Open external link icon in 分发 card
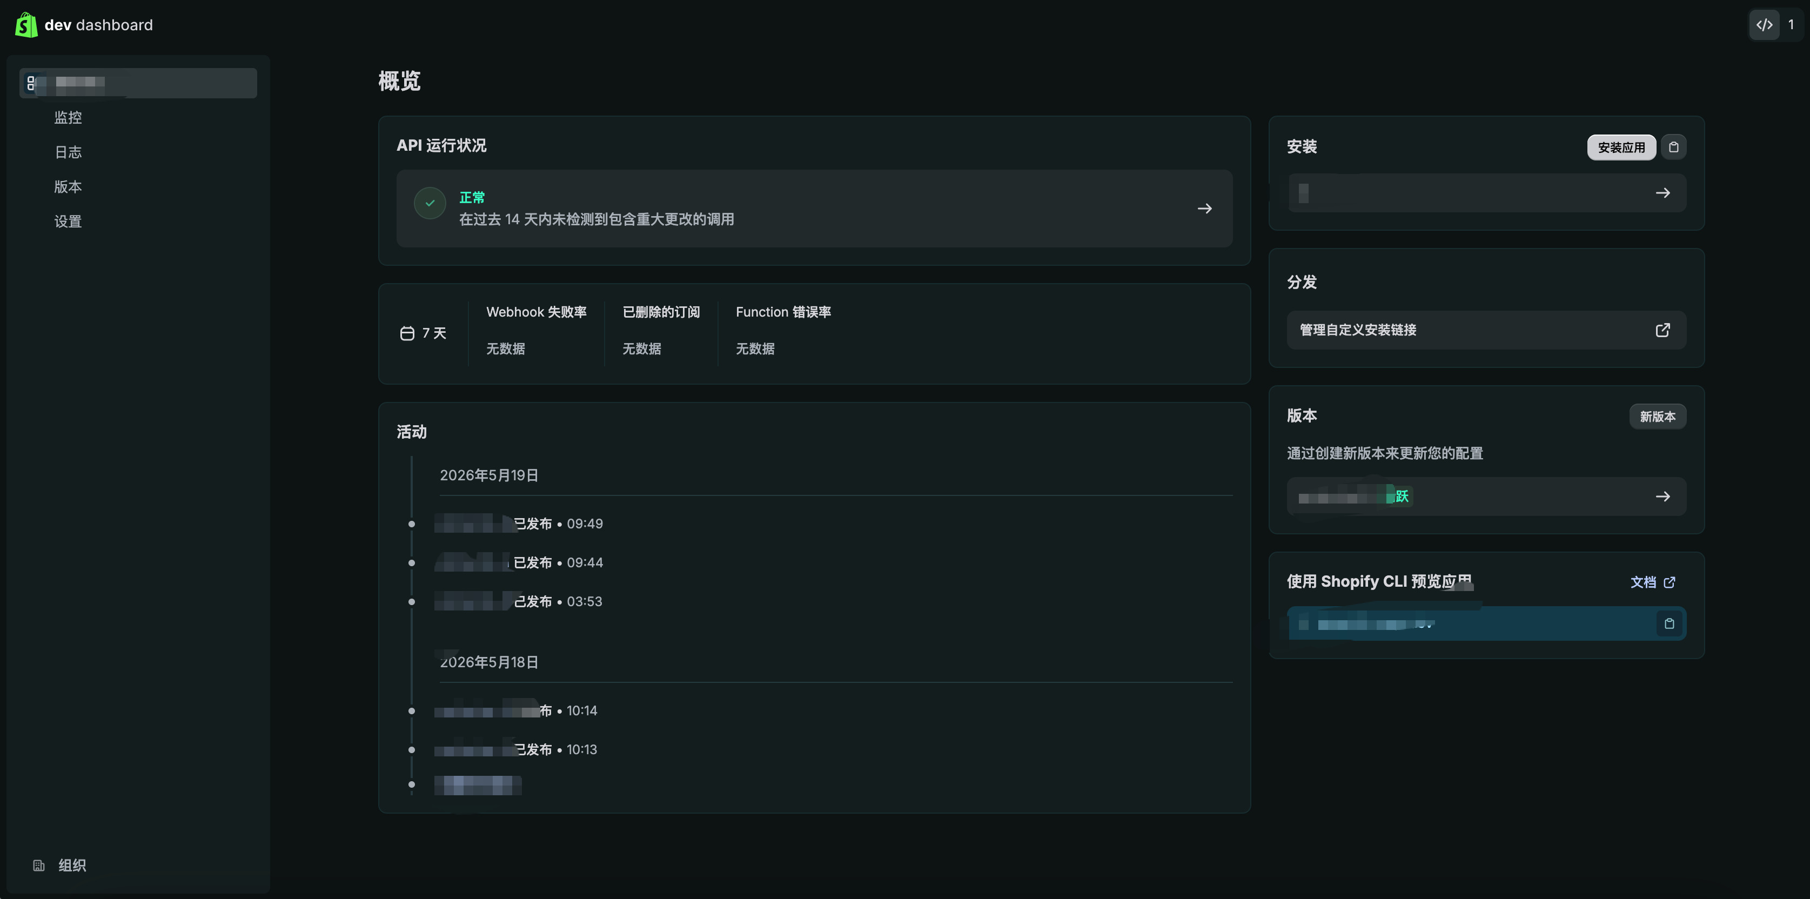The width and height of the screenshot is (1810, 899). pos(1662,330)
